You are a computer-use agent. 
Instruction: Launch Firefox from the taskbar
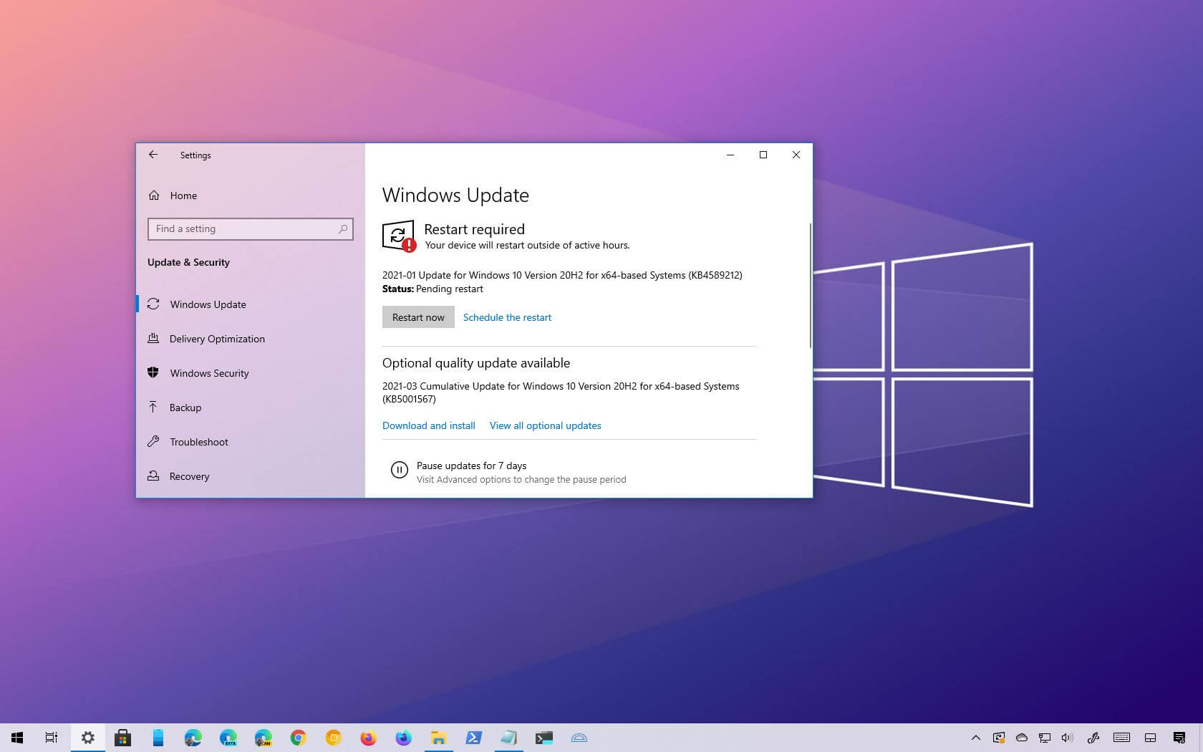pyautogui.click(x=368, y=738)
